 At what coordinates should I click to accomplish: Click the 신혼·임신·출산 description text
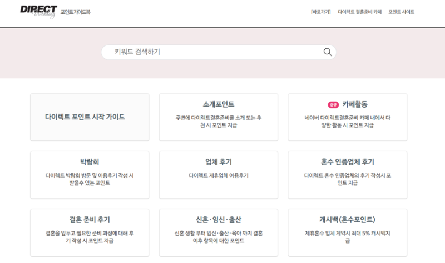point(219,237)
